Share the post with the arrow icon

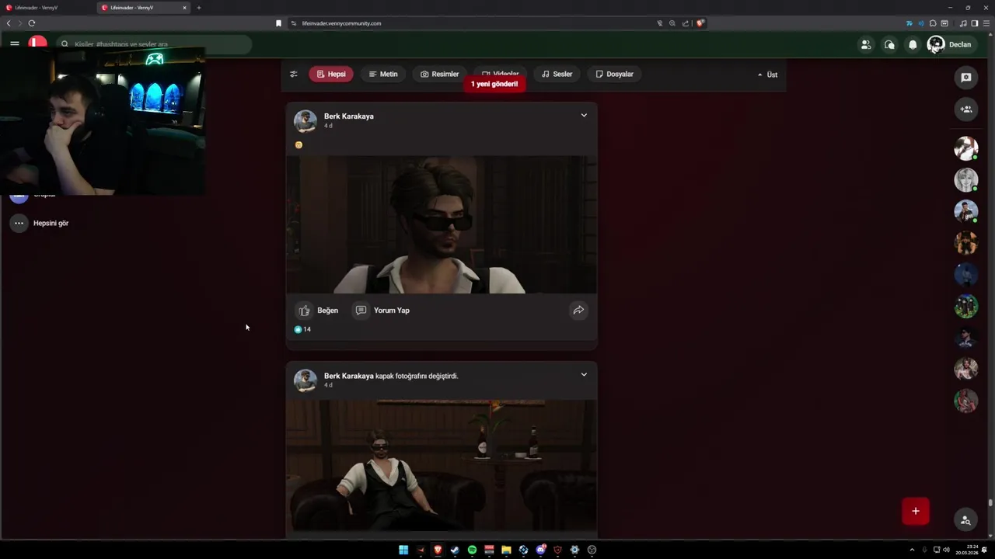(578, 311)
